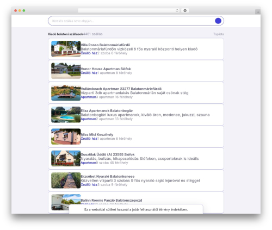Click Hullámbeach description Vízparti 3db apartmanlakás
The image size is (272, 230).
tap(134, 93)
